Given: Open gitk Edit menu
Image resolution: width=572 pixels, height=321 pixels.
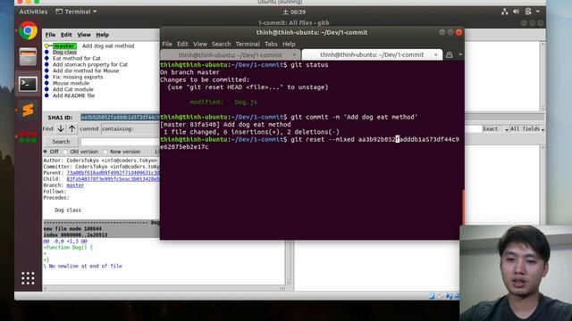Looking at the screenshot, I should coord(66,35).
